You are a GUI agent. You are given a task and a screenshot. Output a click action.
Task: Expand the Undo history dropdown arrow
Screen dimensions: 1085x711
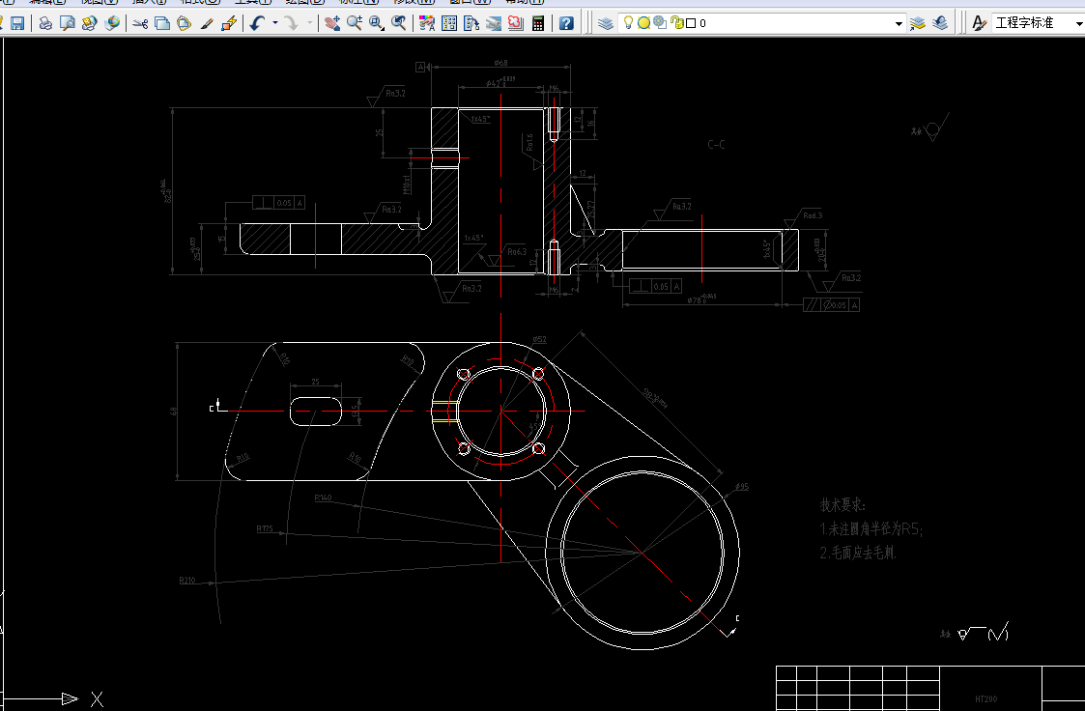pos(275,23)
